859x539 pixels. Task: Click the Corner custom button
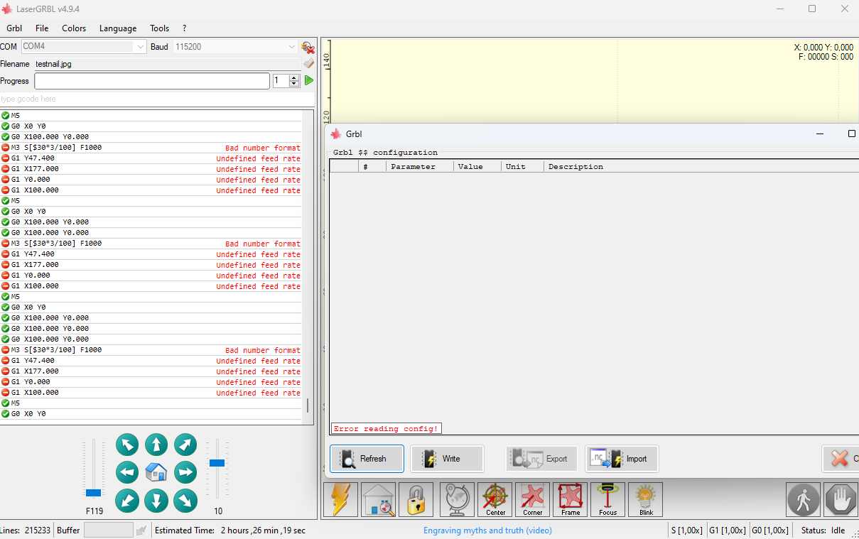coord(533,500)
